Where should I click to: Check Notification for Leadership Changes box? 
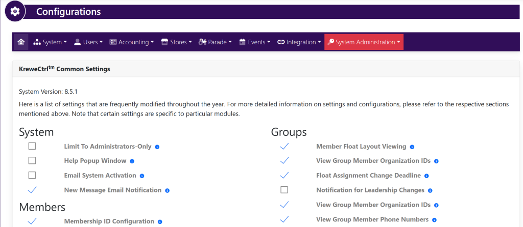(x=284, y=190)
